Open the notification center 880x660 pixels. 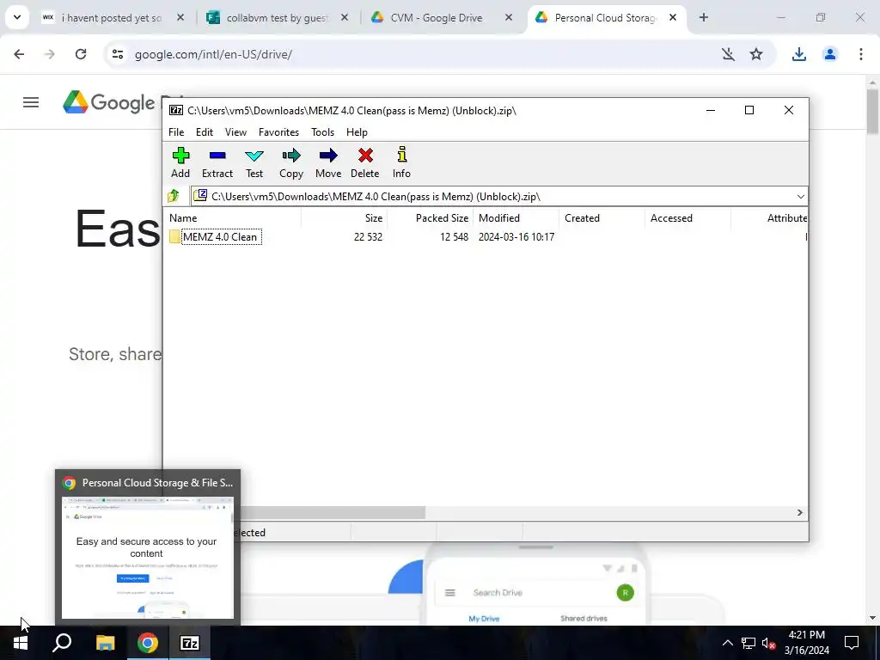[852, 643]
